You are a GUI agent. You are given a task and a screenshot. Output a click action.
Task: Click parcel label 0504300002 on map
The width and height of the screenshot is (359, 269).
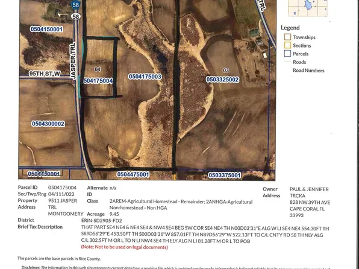48,124
